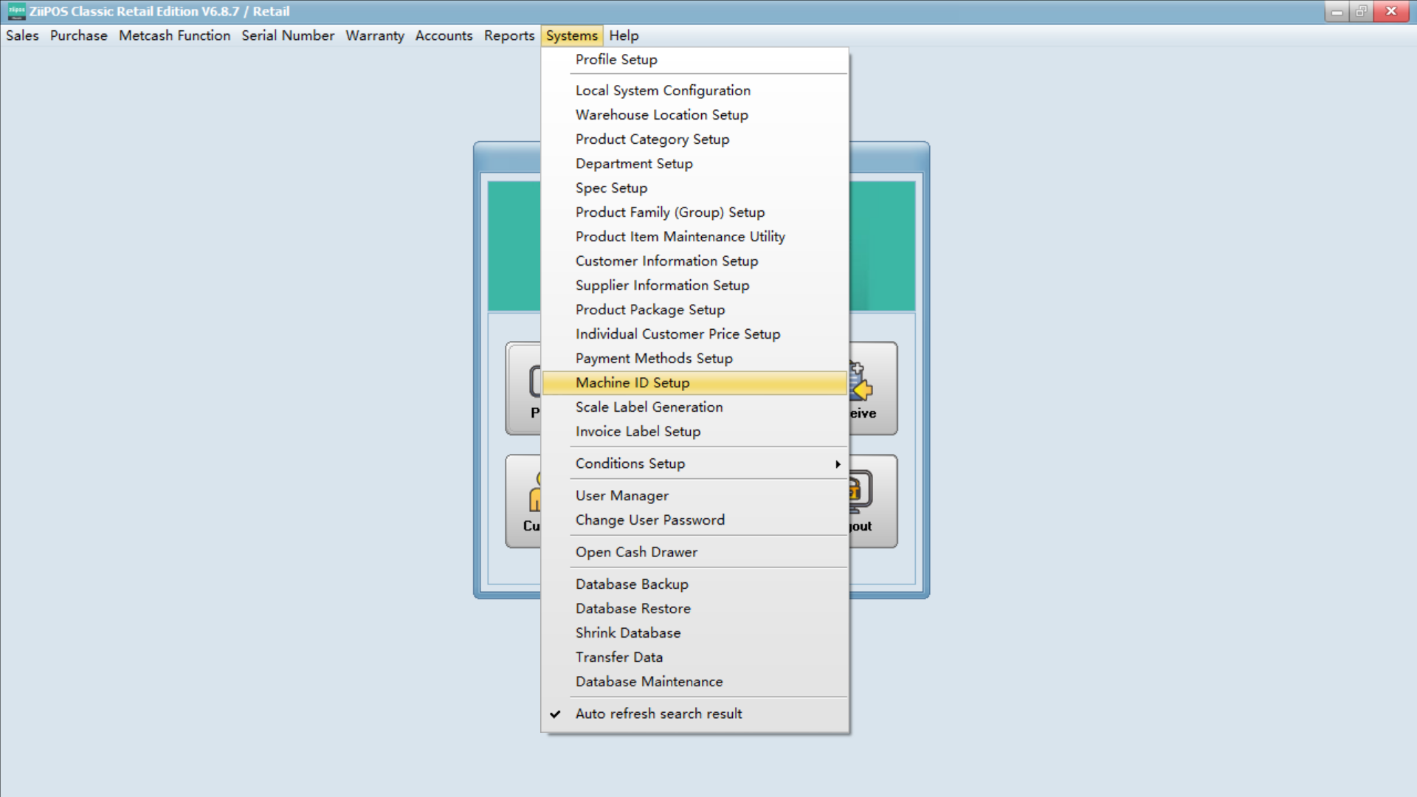Viewport: 1417px width, 797px height.
Task: Enable Auto refresh search result
Action: [x=658, y=714]
